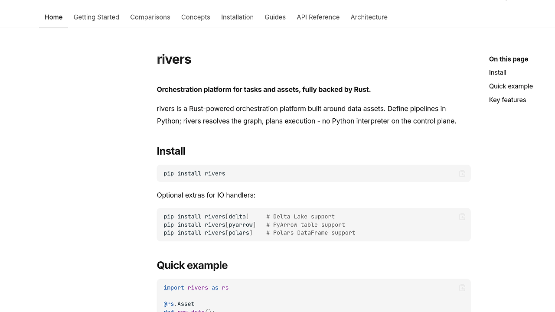Click the 'import rivers as rs' line
The width and height of the screenshot is (555, 312).
[196, 288]
